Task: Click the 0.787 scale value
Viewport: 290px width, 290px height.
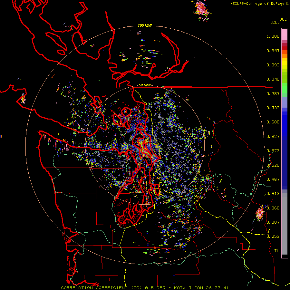Action: click(273, 93)
